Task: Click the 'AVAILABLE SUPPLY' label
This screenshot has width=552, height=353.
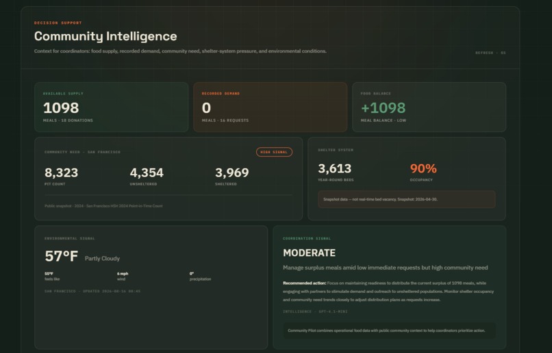Action: click(63, 94)
